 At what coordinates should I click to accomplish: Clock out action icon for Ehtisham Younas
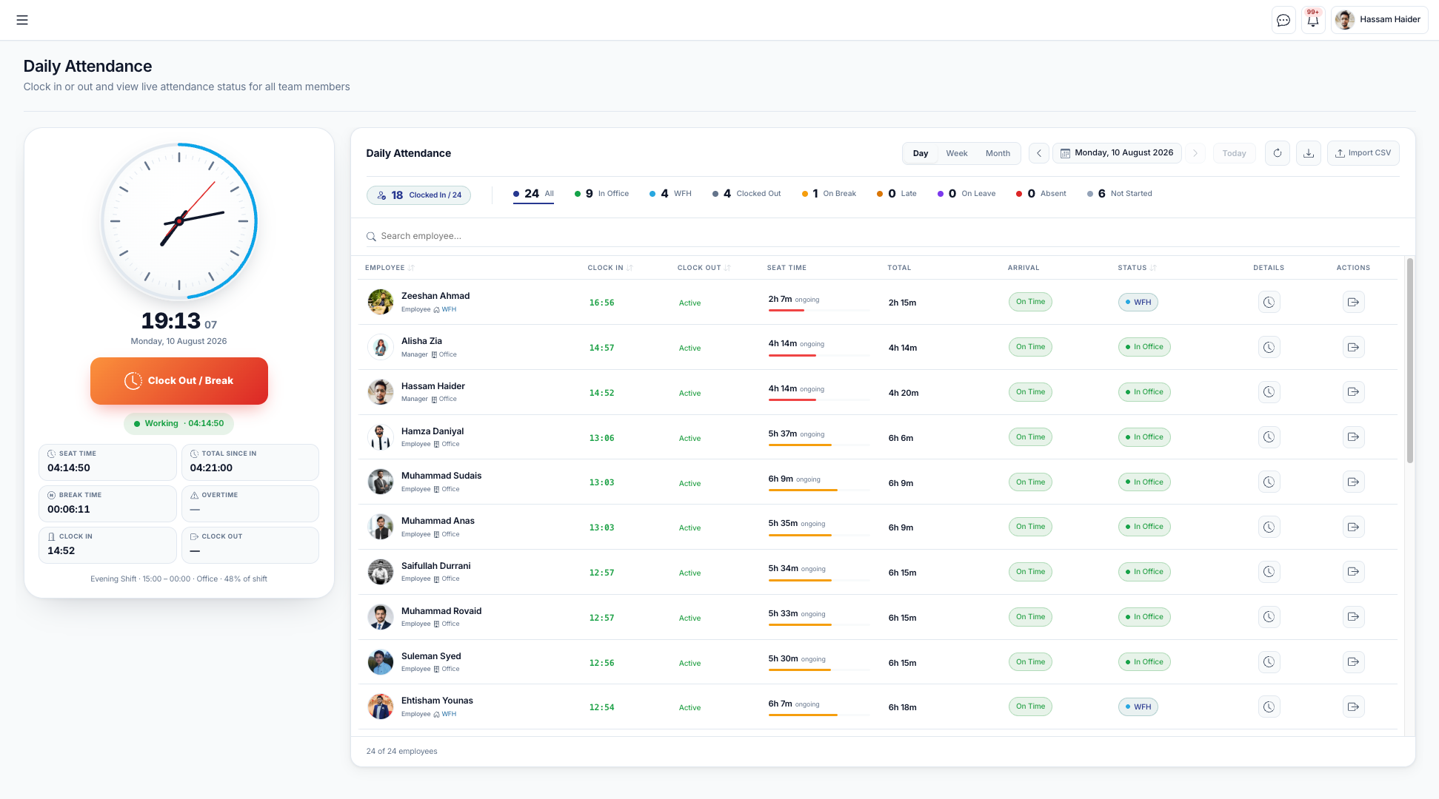click(1354, 707)
